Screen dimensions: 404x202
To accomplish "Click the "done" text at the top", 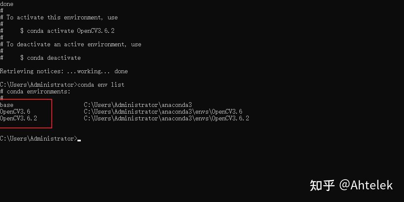I will [x=7, y=4].
